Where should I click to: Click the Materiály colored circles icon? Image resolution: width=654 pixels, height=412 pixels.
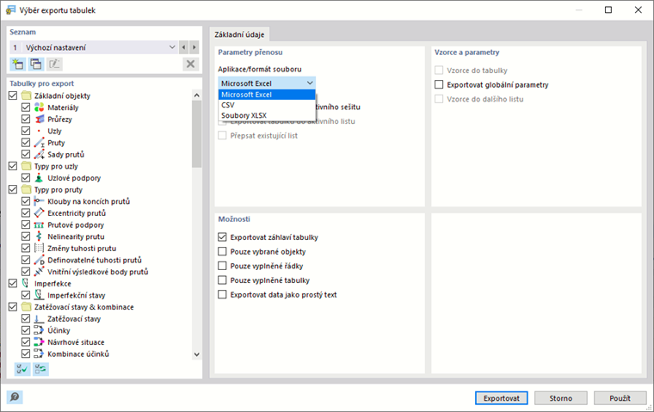click(39, 108)
